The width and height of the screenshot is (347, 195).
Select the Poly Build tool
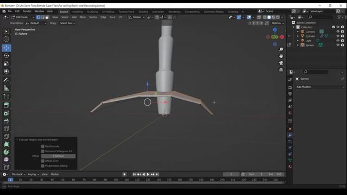6,144
